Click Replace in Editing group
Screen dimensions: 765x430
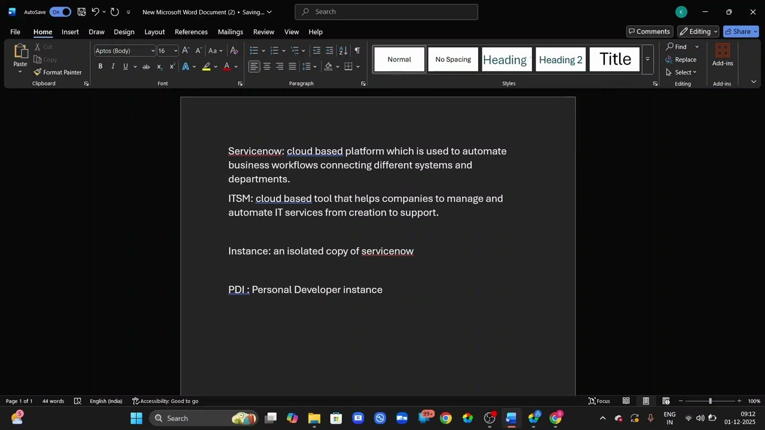[x=681, y=60]
